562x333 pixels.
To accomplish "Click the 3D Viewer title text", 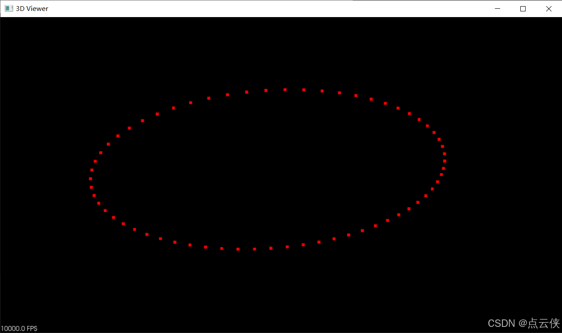I will (x=32, y=9).
